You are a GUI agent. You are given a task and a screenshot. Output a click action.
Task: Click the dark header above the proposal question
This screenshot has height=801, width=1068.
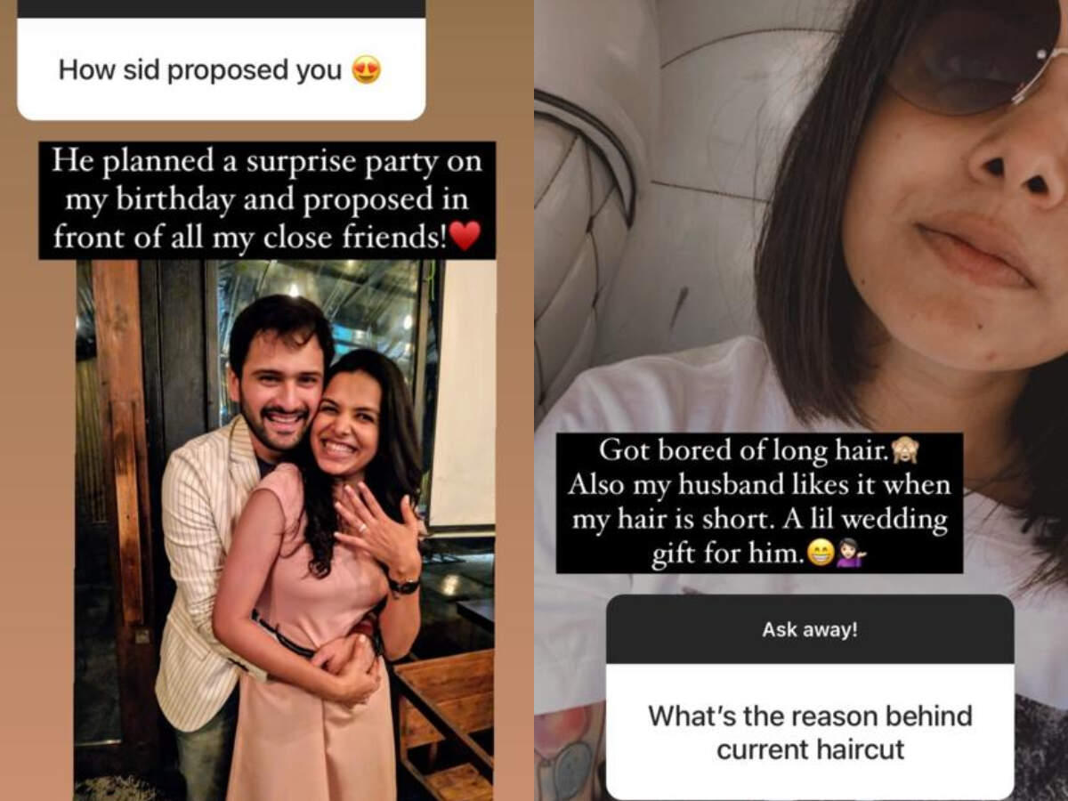(x=221, y=9)
